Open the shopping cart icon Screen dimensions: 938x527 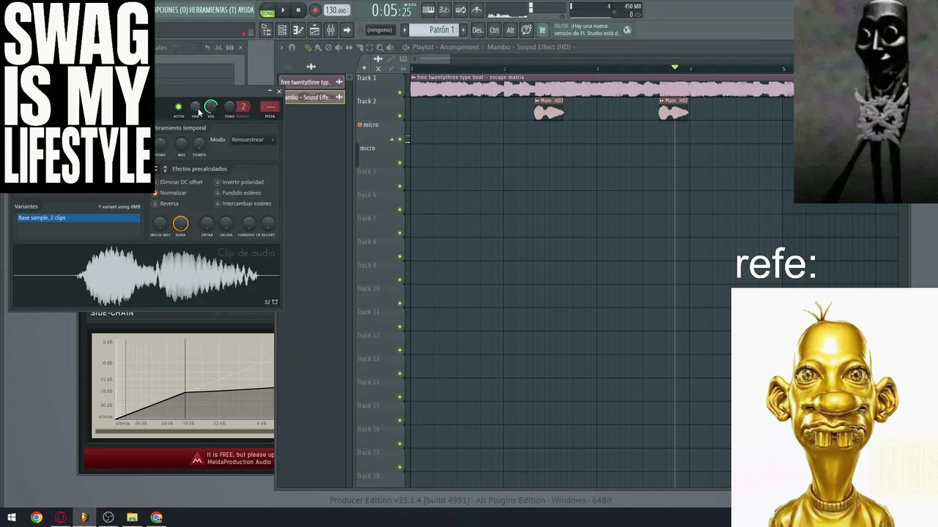542,30
